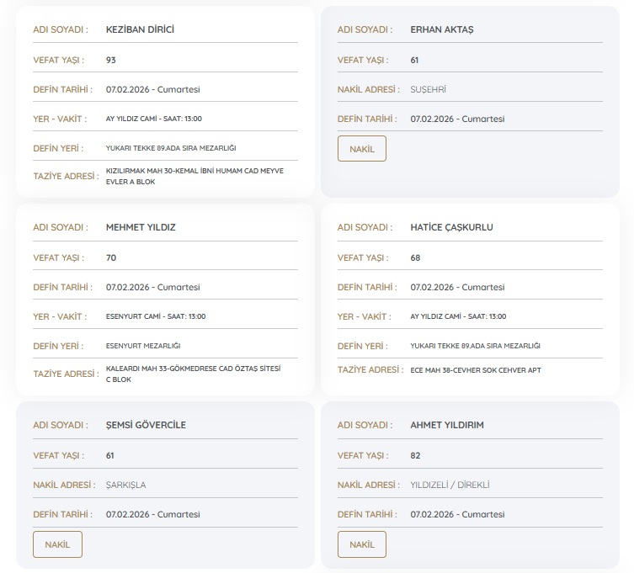
Task: Click the death age 93 value
Action: [111, 60]
